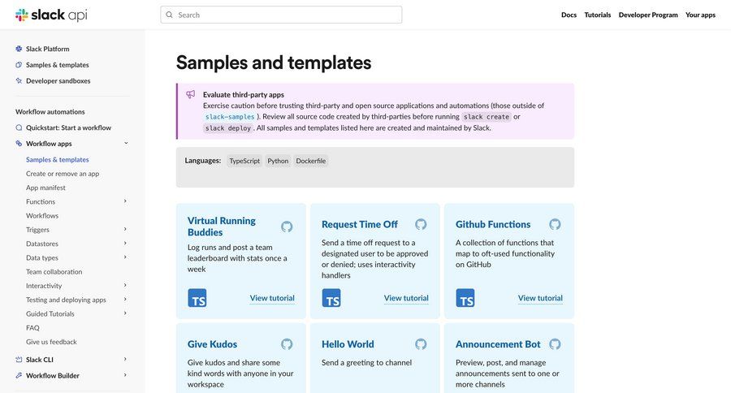Open GitHub icon on Request Time Off card
The width and height of the screenshot is (731, 393).
point(421,224)
